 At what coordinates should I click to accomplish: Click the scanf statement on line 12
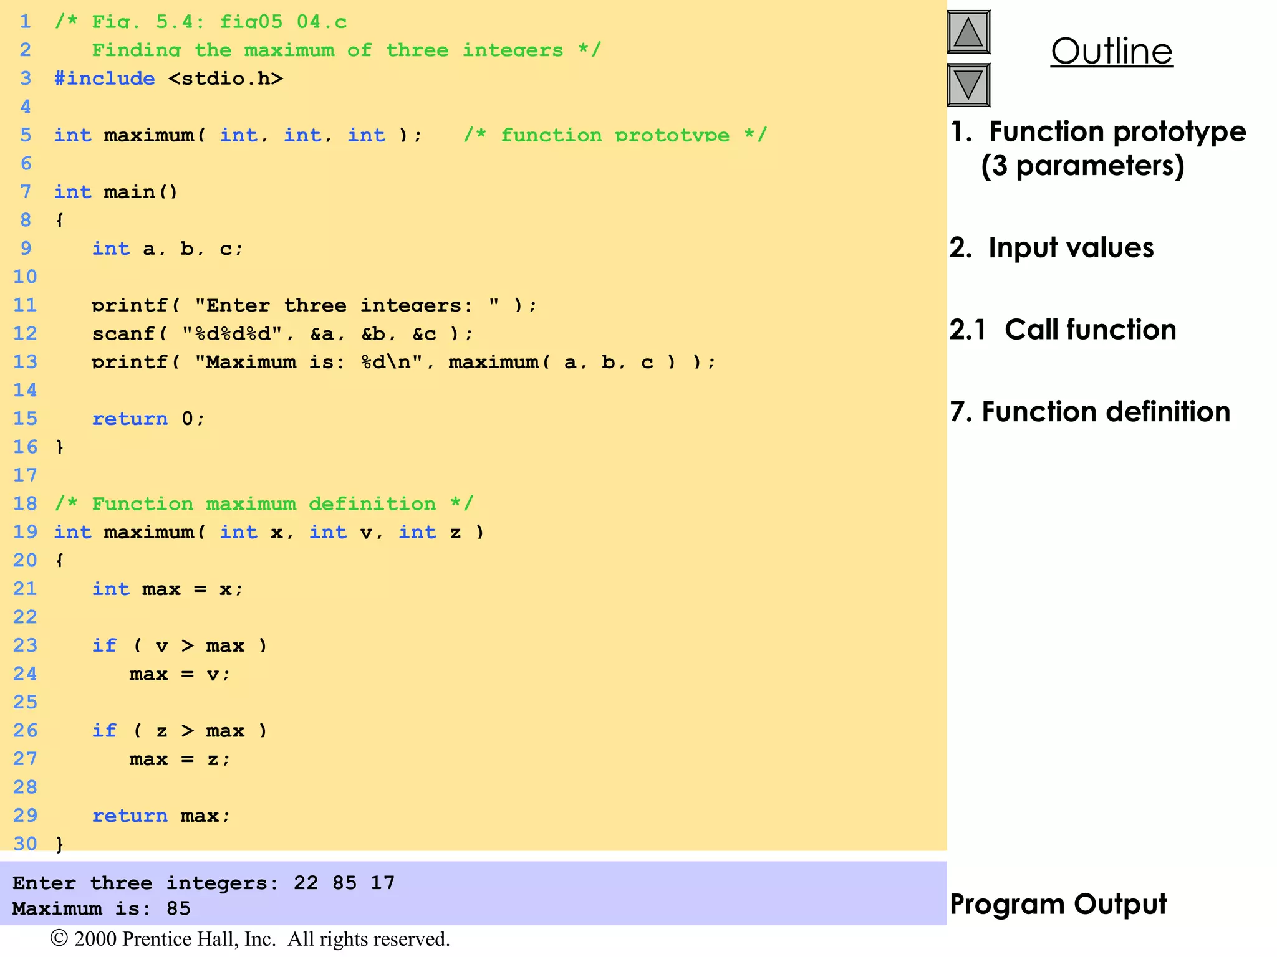[x=282, y=334]
